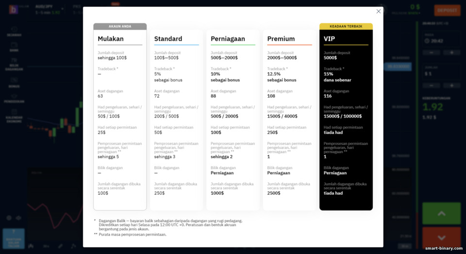
Task: Click '2500$' simultaneous trades value in Premium
Action: (273, 193)
